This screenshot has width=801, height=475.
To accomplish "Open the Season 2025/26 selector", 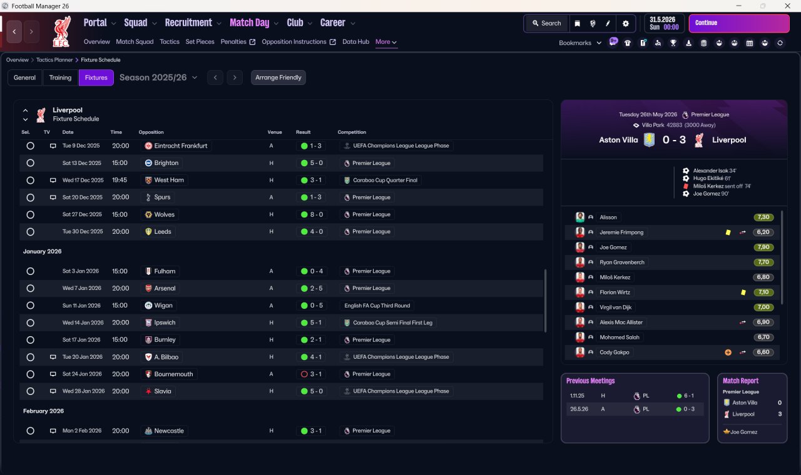I will coord(158,77).
